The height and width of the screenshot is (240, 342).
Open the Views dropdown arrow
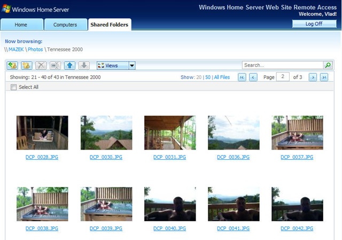(132, 65)
